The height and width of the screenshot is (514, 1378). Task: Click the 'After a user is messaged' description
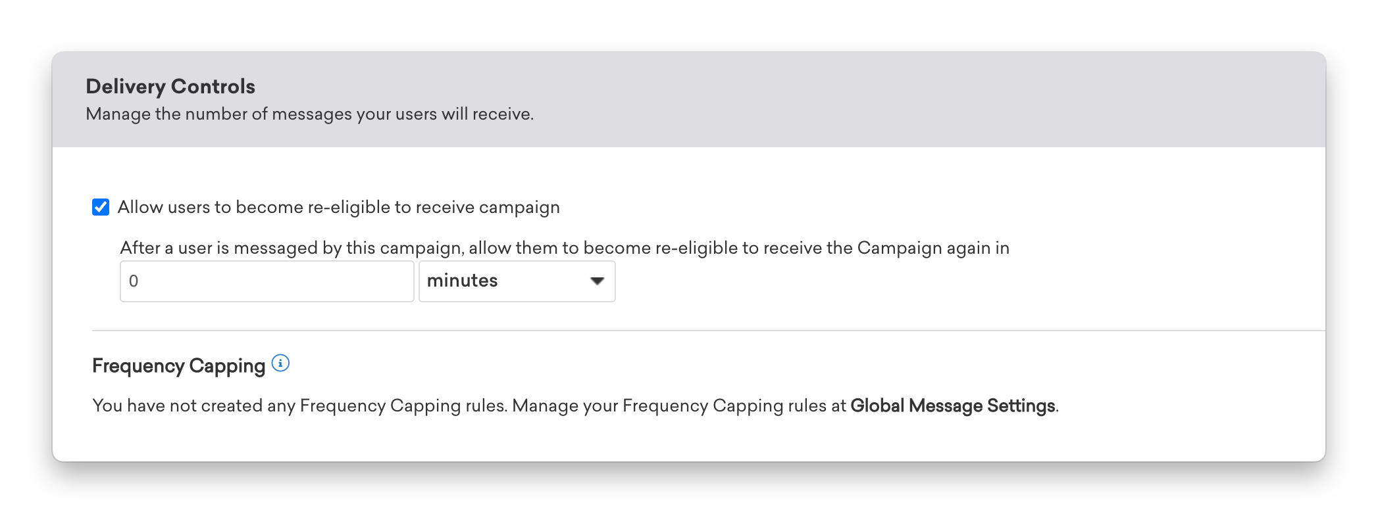click(565, 248)
